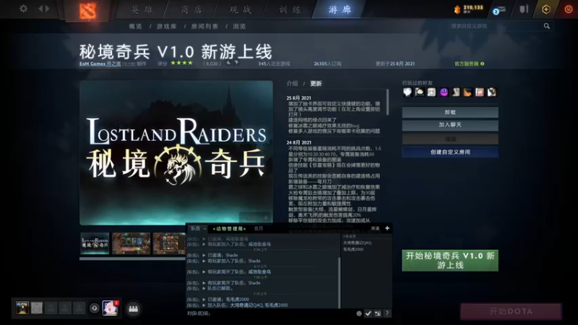
Task: Select the last friend avatar in row
Action: click(x=492, y=92)
